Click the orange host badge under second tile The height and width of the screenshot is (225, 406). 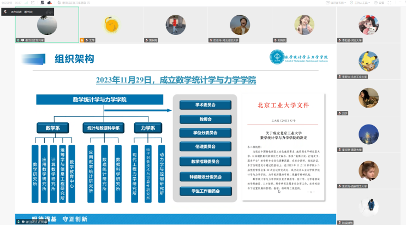(x=82, y=40)
